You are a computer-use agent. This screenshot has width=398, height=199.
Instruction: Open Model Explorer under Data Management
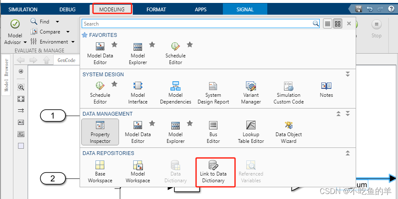point(176,132)
